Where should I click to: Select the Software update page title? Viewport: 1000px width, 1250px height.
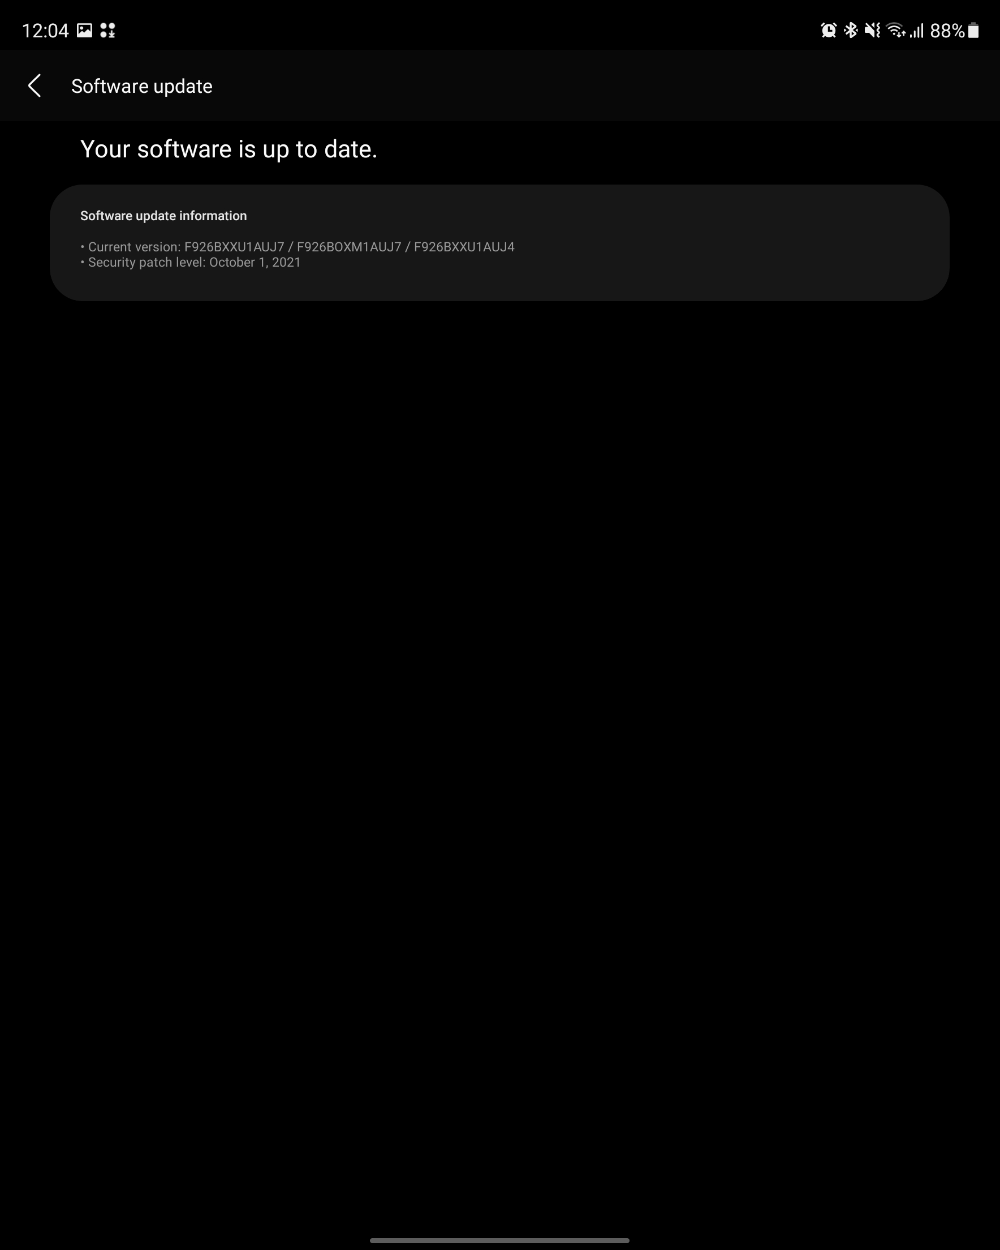click(142, 87)
